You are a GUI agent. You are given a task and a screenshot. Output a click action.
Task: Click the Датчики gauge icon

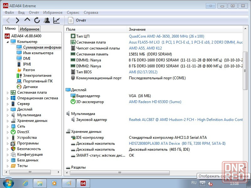[x=19, y=87]
